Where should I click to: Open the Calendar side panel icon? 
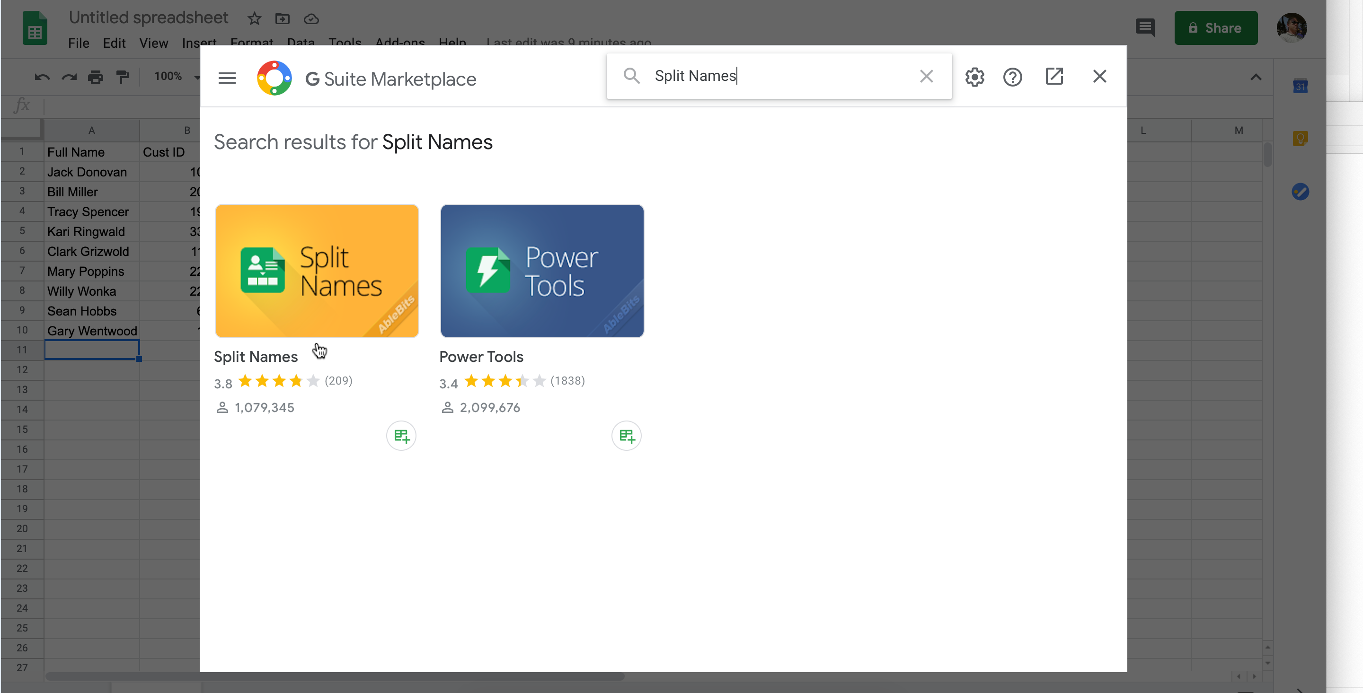tap(1300, 86)
